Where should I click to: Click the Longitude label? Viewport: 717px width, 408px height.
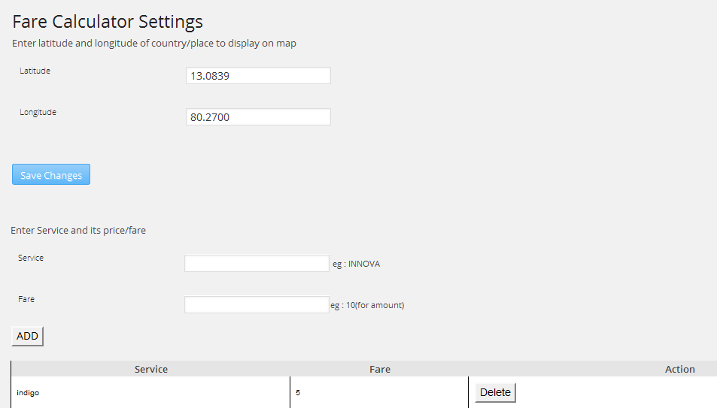point(38,112)
